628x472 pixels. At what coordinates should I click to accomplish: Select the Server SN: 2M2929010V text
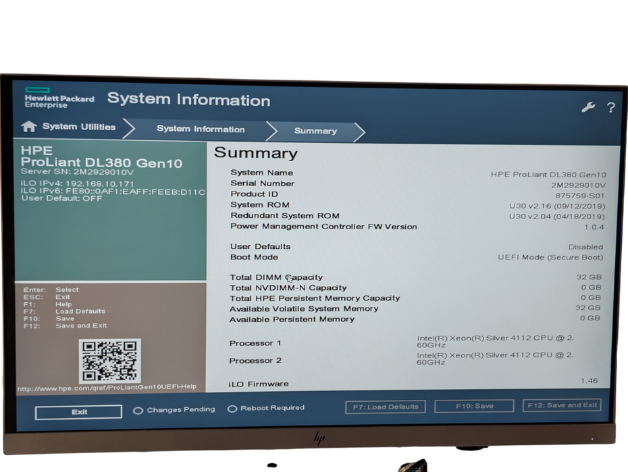(77, 172)
